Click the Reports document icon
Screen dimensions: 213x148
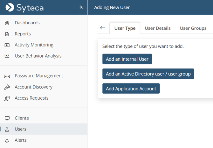click(7, 34)
